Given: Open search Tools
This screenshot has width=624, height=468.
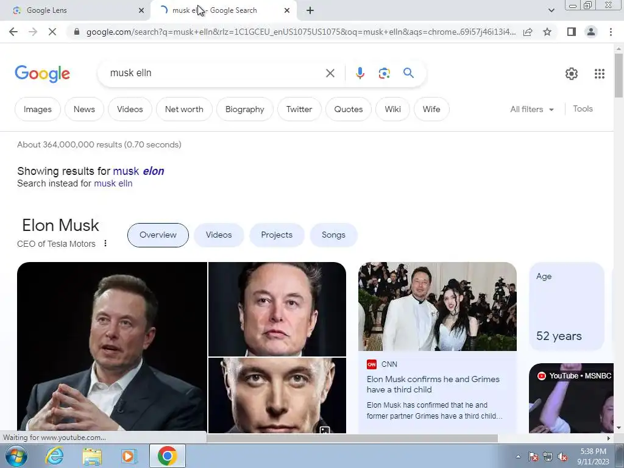Looking at the screenshot, I should [x=583, y=108].
